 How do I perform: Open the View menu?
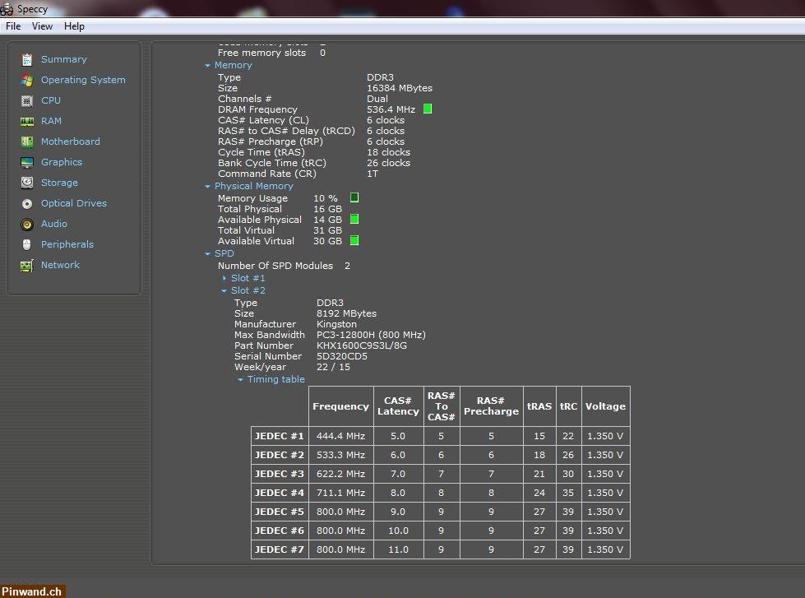41,25
